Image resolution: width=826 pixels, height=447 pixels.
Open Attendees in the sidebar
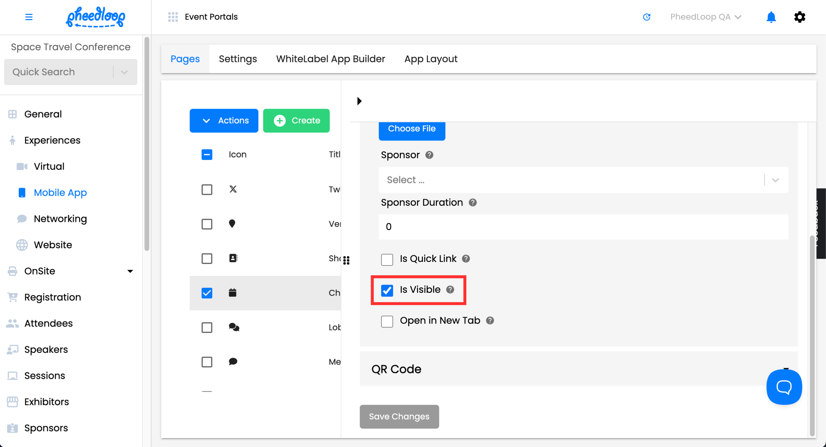pyautogui.click(x=48, y=323)
